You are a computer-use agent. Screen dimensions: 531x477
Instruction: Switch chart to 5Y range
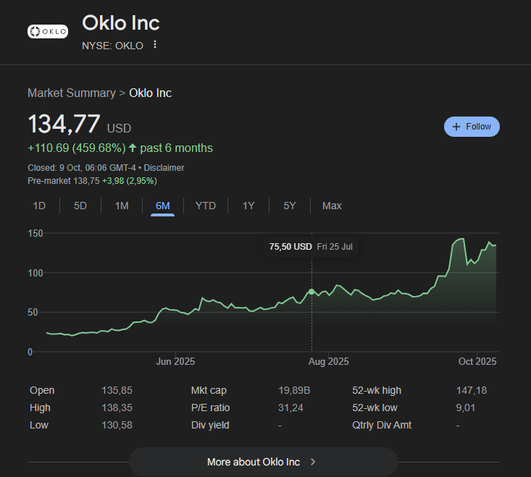(x=290, y=206)
